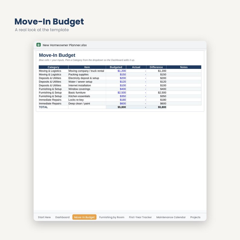Image resolution: width=240 pixels, height=240 pixels.
Task: Select the Budgeted column header
Action: click(x=116, y=67)
